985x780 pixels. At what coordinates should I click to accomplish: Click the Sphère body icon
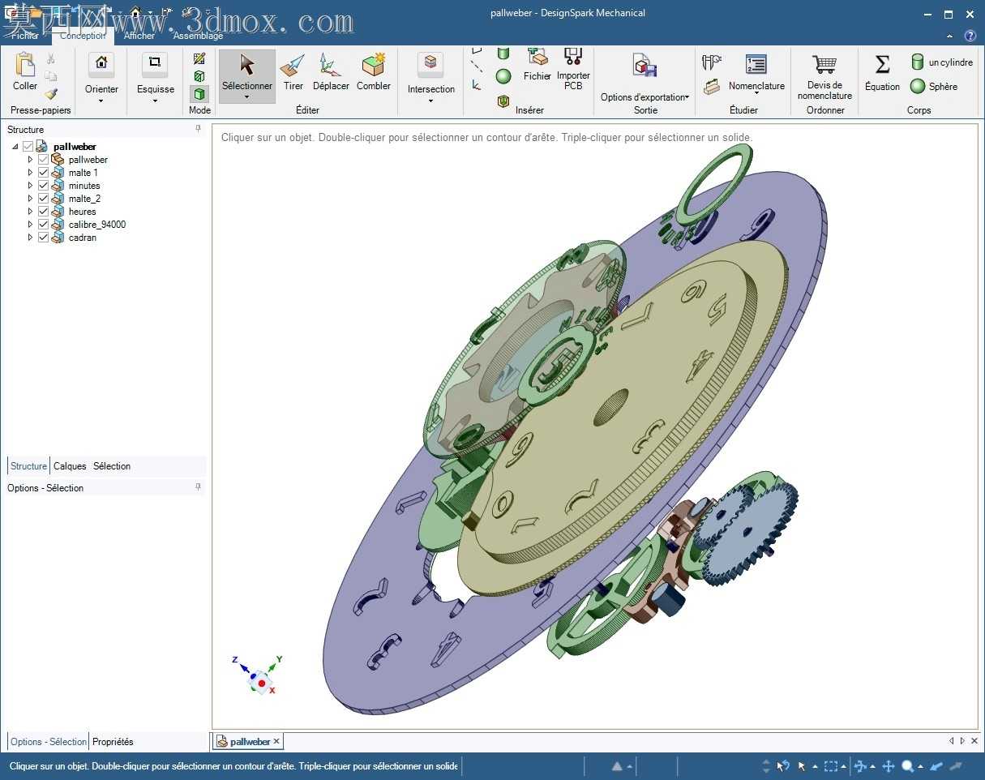pyautogui.click(x=918, y=86)
